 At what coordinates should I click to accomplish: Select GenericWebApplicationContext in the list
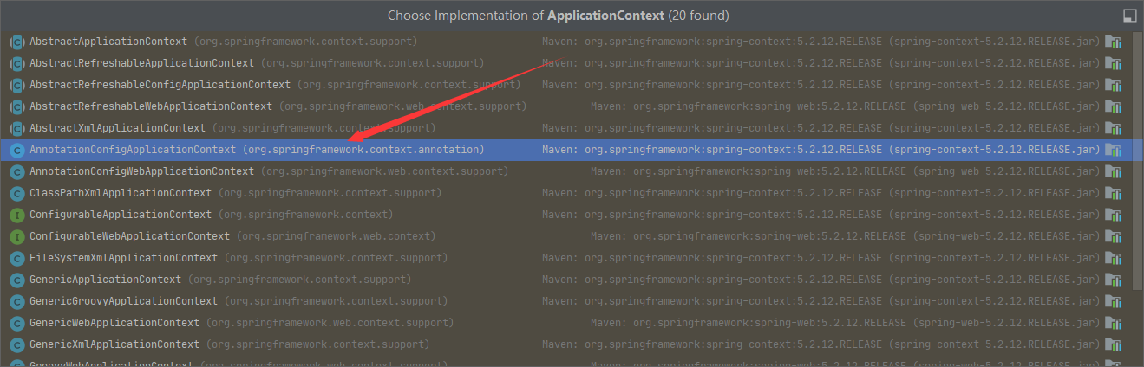coord(114,323)
